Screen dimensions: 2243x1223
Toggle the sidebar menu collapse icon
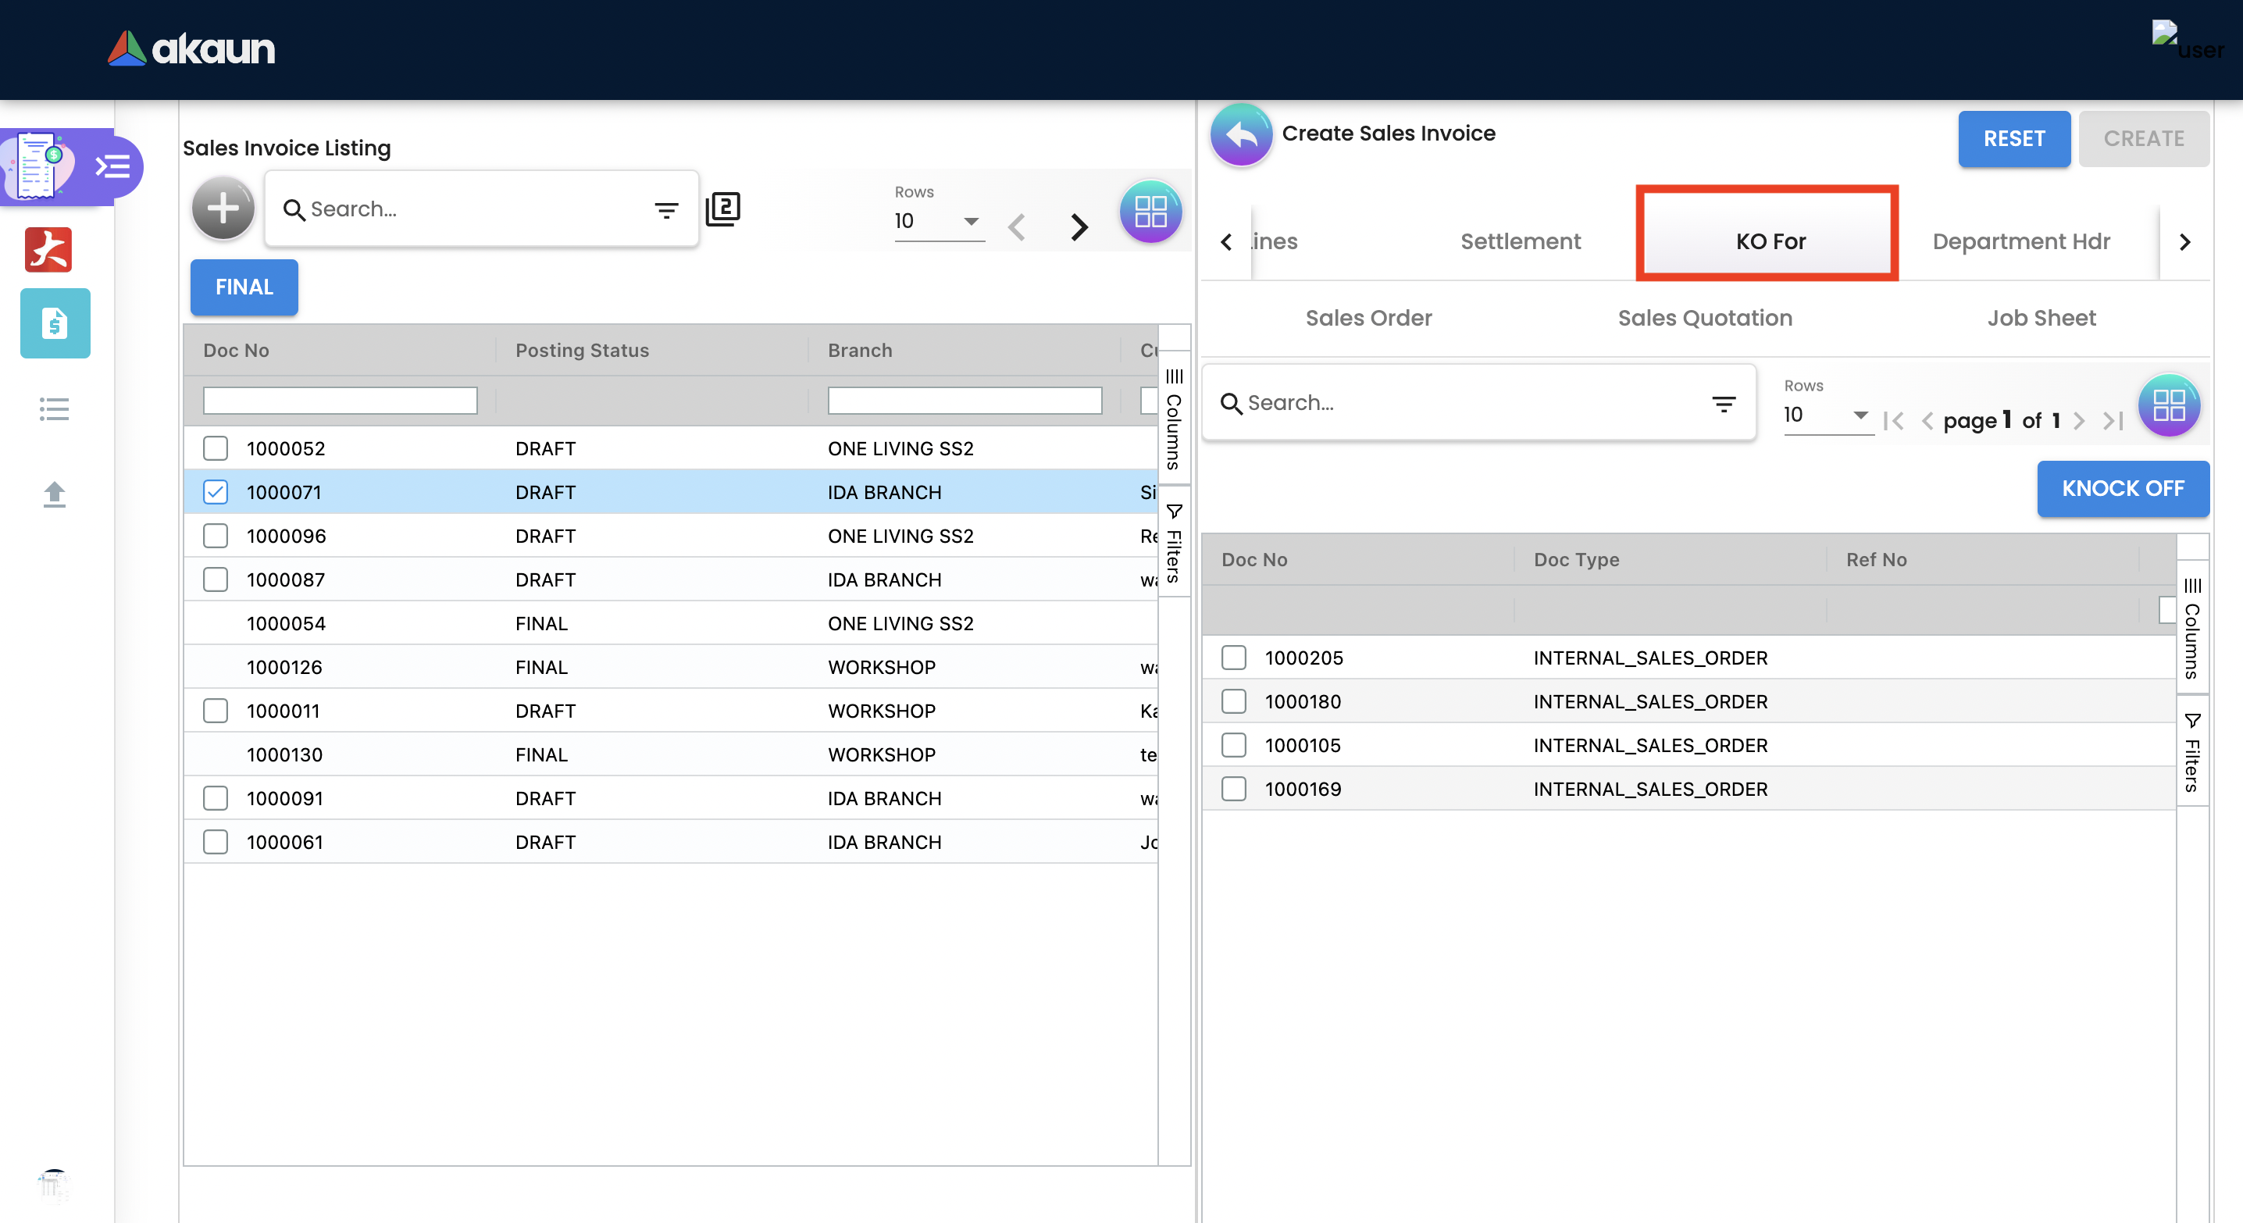[x=113, y=166]
